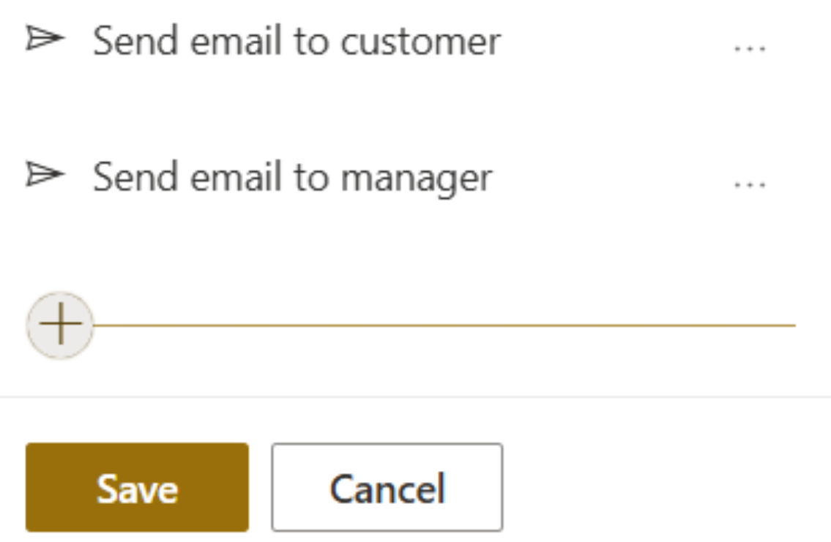This screenshot has width=831, height=542.
Task: Show the ellipsis menu on customer email row
Action: point(750,49)
